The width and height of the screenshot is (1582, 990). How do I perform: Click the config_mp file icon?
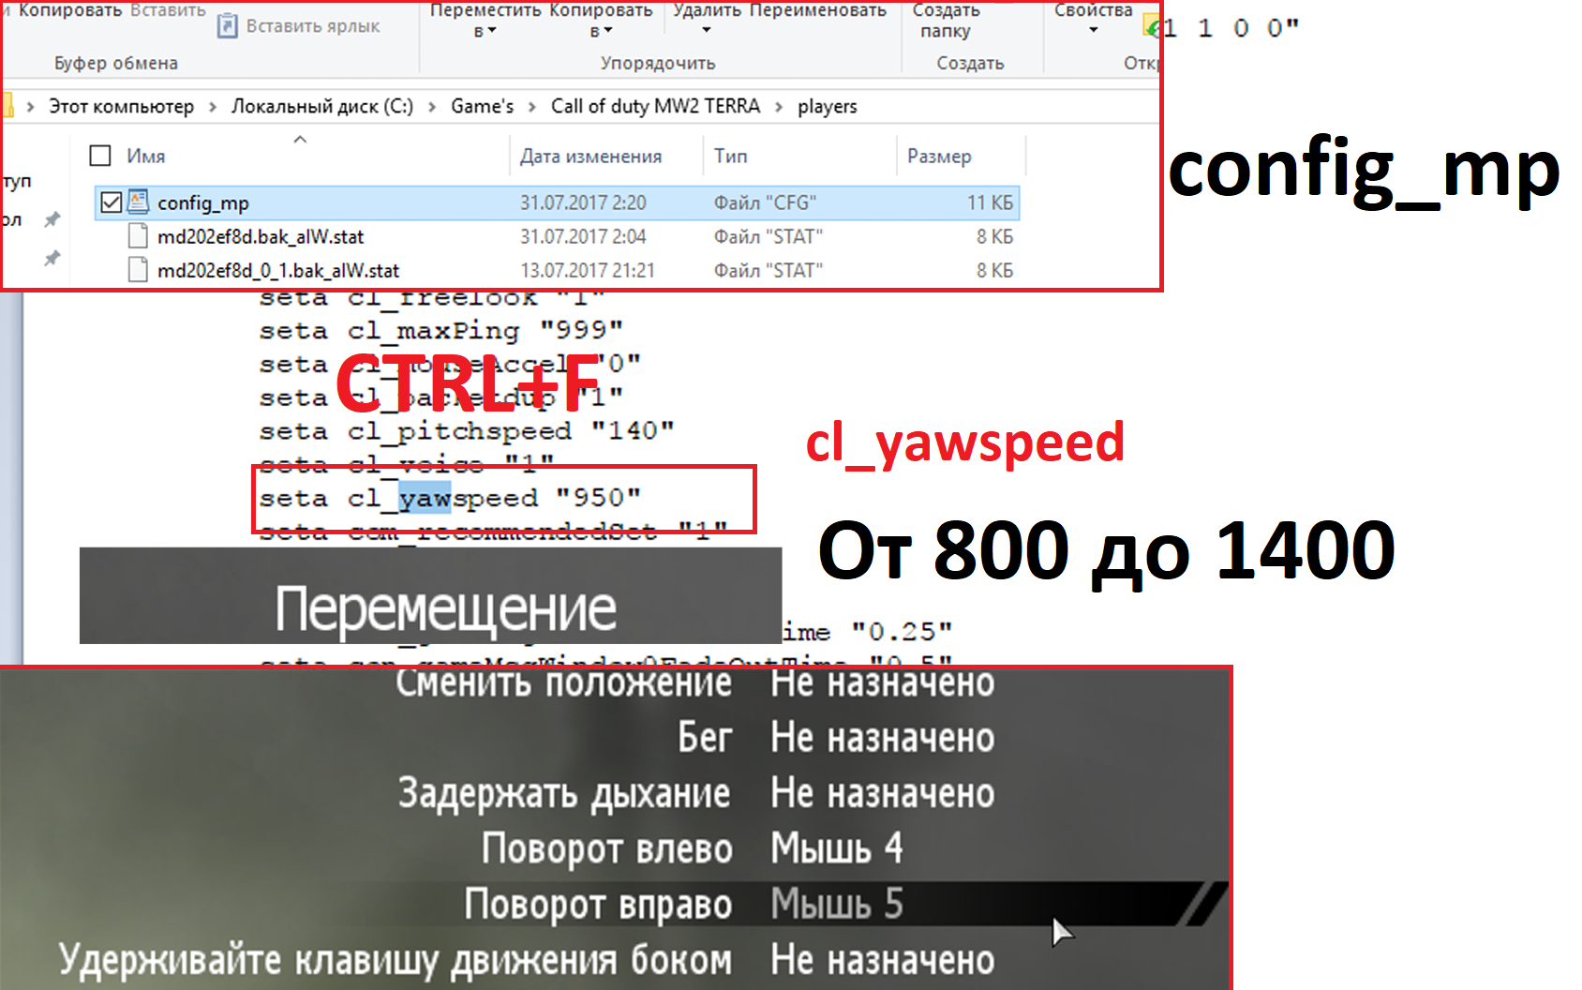tap(139, 202)
